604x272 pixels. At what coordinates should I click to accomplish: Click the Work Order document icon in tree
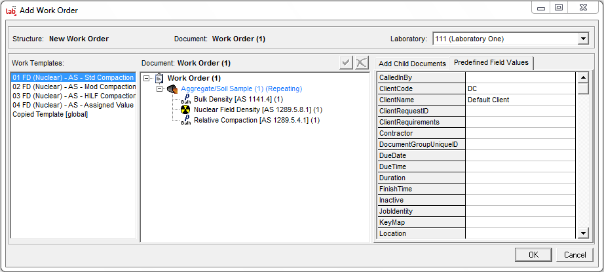click(159, 78)
